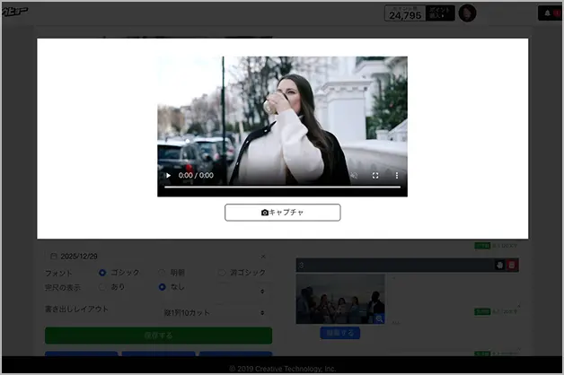Click the キャプチャ capture button

pyautogui.click(x=282, y=213)
